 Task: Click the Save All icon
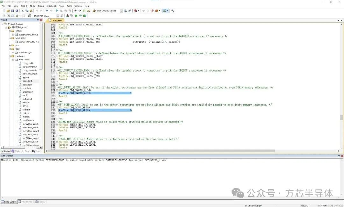click(17, 10)
